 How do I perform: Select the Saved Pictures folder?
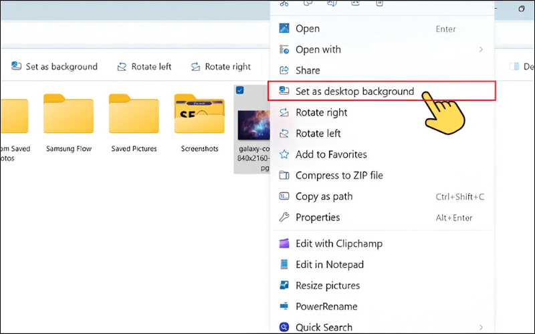click(x=134, y=123)
